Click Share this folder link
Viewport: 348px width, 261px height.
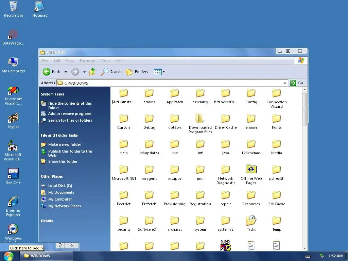pyautogui.click(x=63, y=161)
